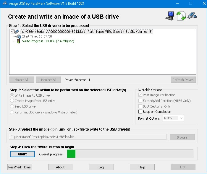The image size is (207, 174).
Task: Open the Log
Action: (101, 167)
